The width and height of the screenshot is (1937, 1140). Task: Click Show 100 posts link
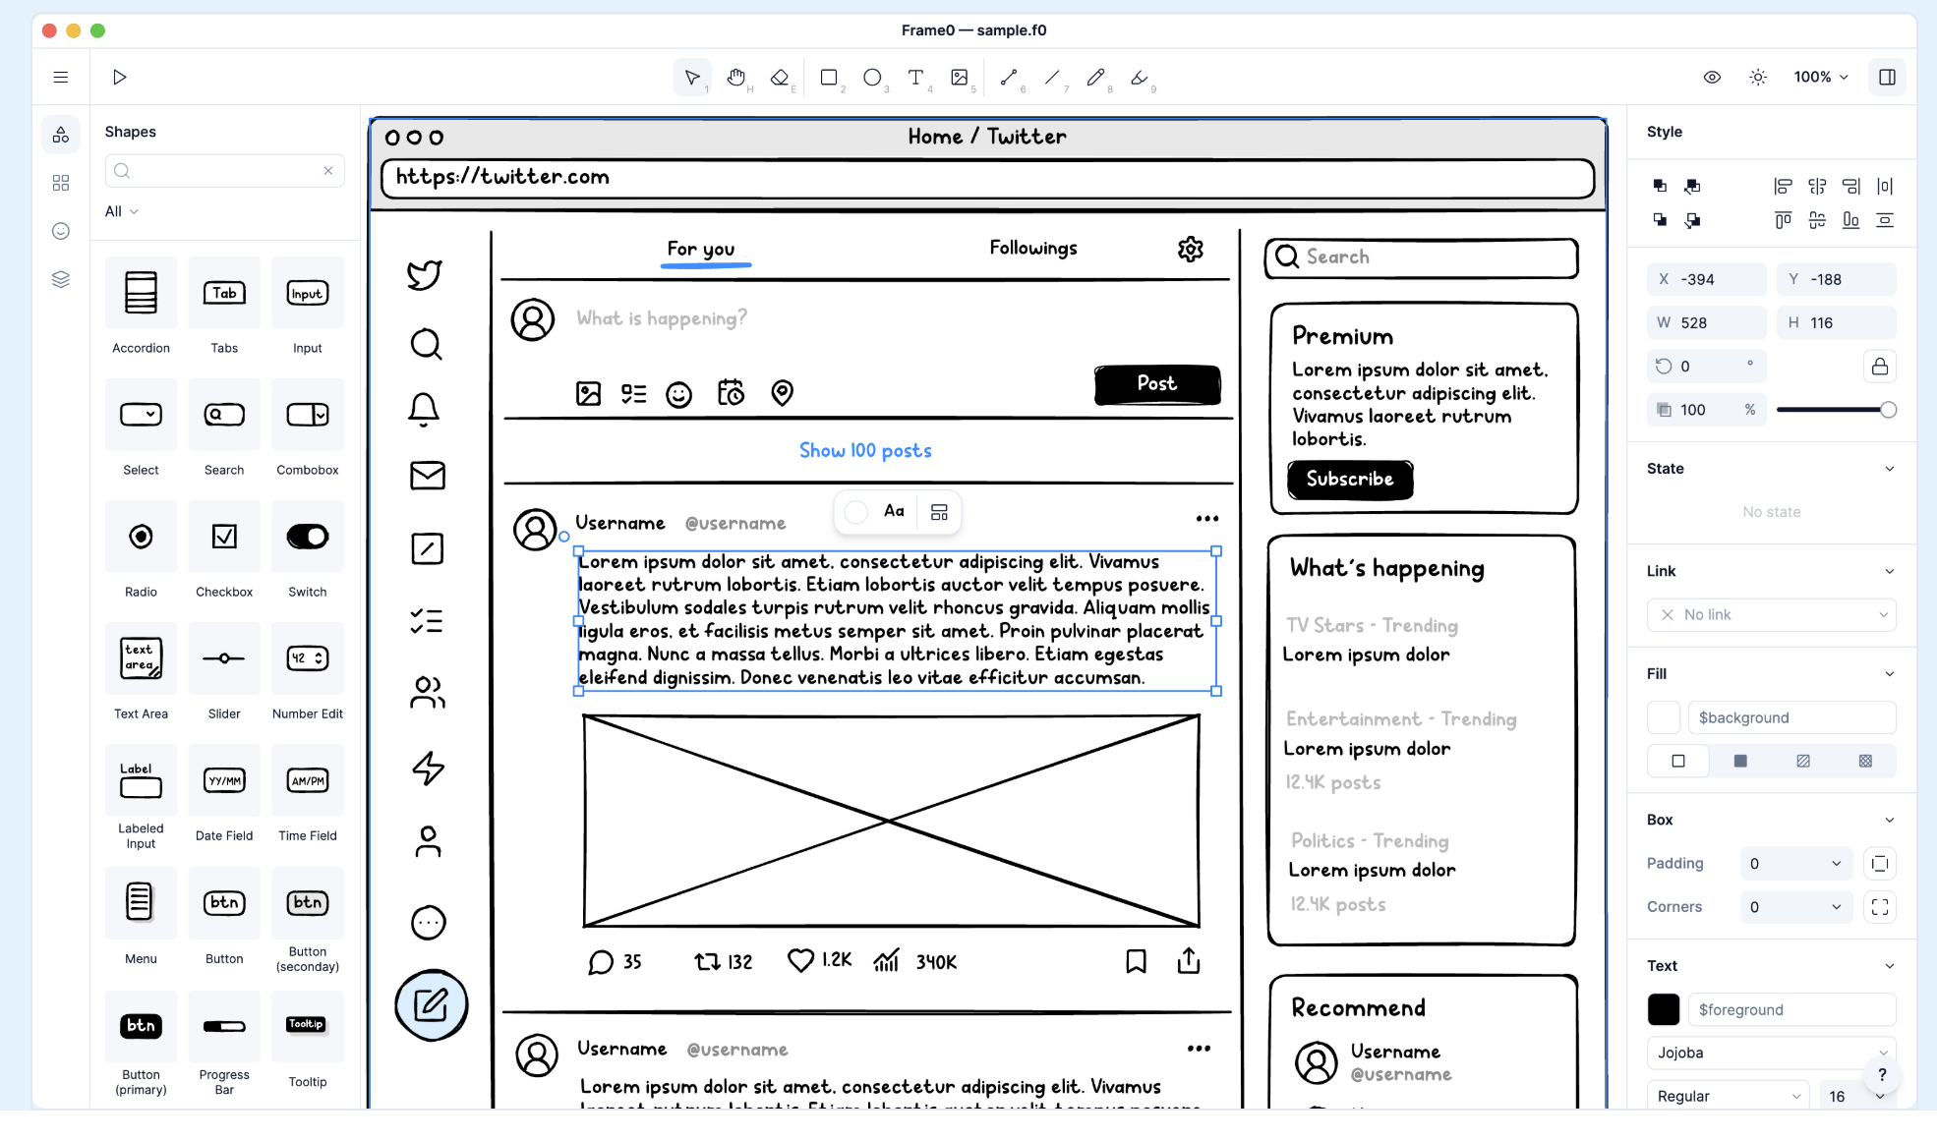pos(865,450)
